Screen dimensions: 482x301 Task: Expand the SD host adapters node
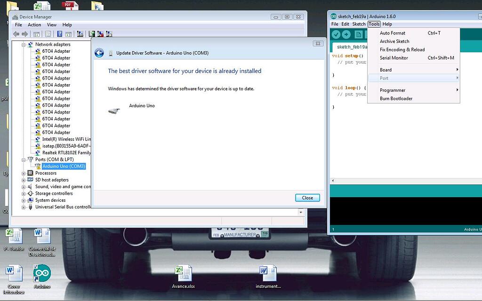(x=24, y=180)
